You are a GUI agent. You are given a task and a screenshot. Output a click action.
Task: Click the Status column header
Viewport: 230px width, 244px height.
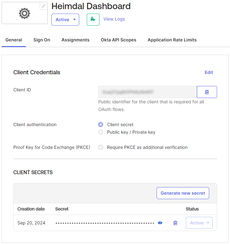[192, 209]
